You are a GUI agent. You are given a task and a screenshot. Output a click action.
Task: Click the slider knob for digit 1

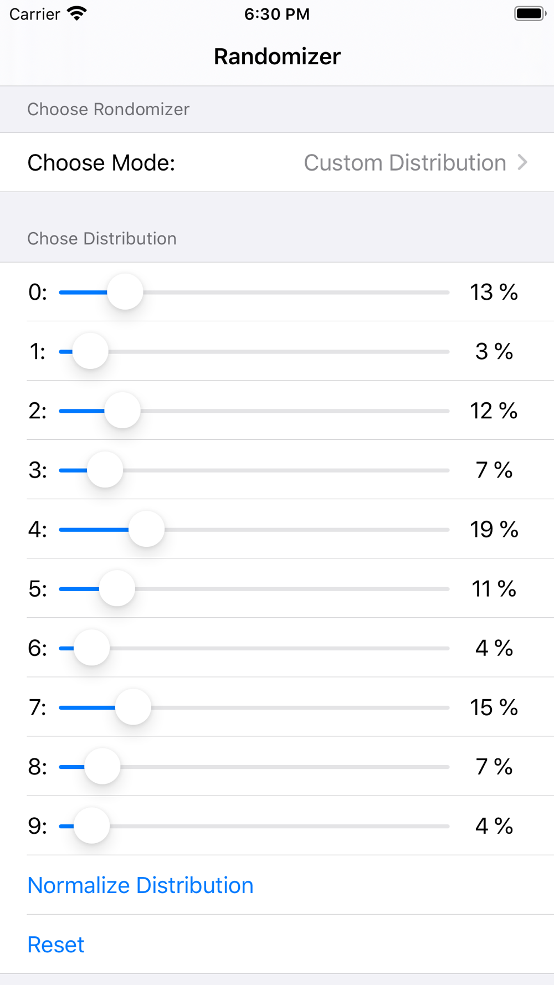90,351
